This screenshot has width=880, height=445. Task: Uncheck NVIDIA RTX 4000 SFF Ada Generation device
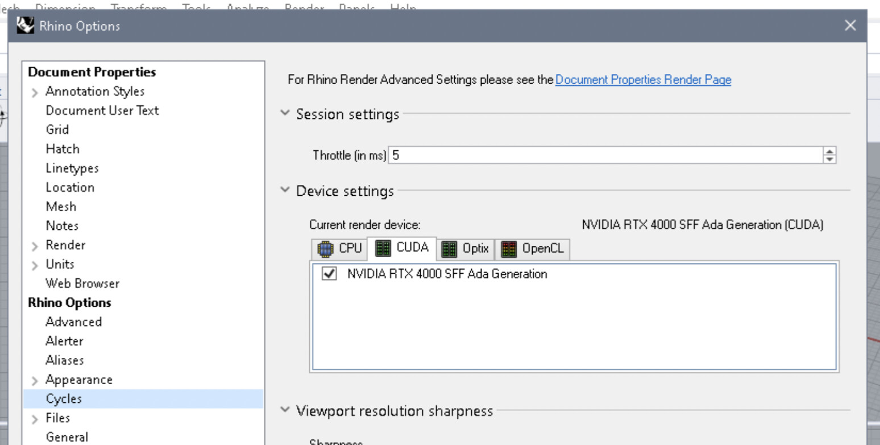[x=329, y=274]
